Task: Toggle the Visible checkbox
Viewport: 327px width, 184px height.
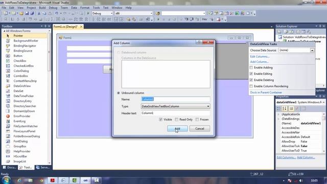Action: (160, 120)
